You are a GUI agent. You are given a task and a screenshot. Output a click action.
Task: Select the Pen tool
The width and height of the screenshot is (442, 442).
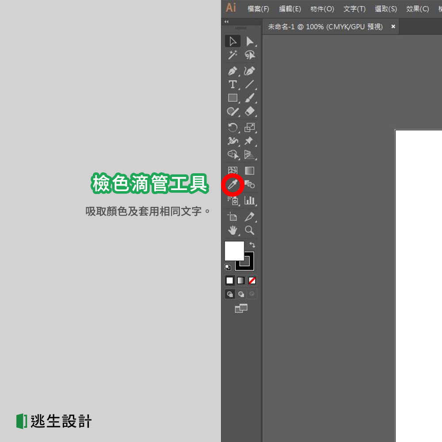(233, 70)
